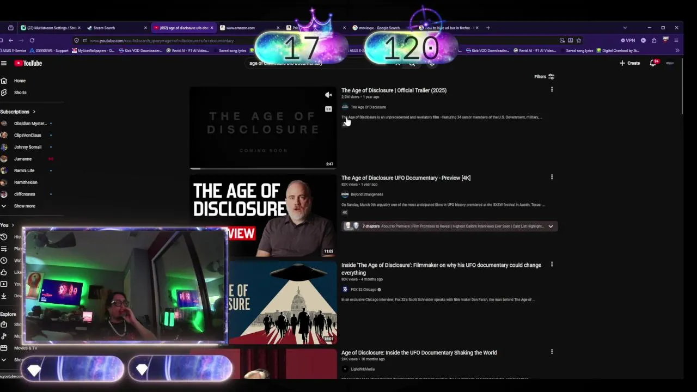This screenshot has width=697, height=392.
Task: Open the VPN button in browser toolbar
Action: (628, 40)
